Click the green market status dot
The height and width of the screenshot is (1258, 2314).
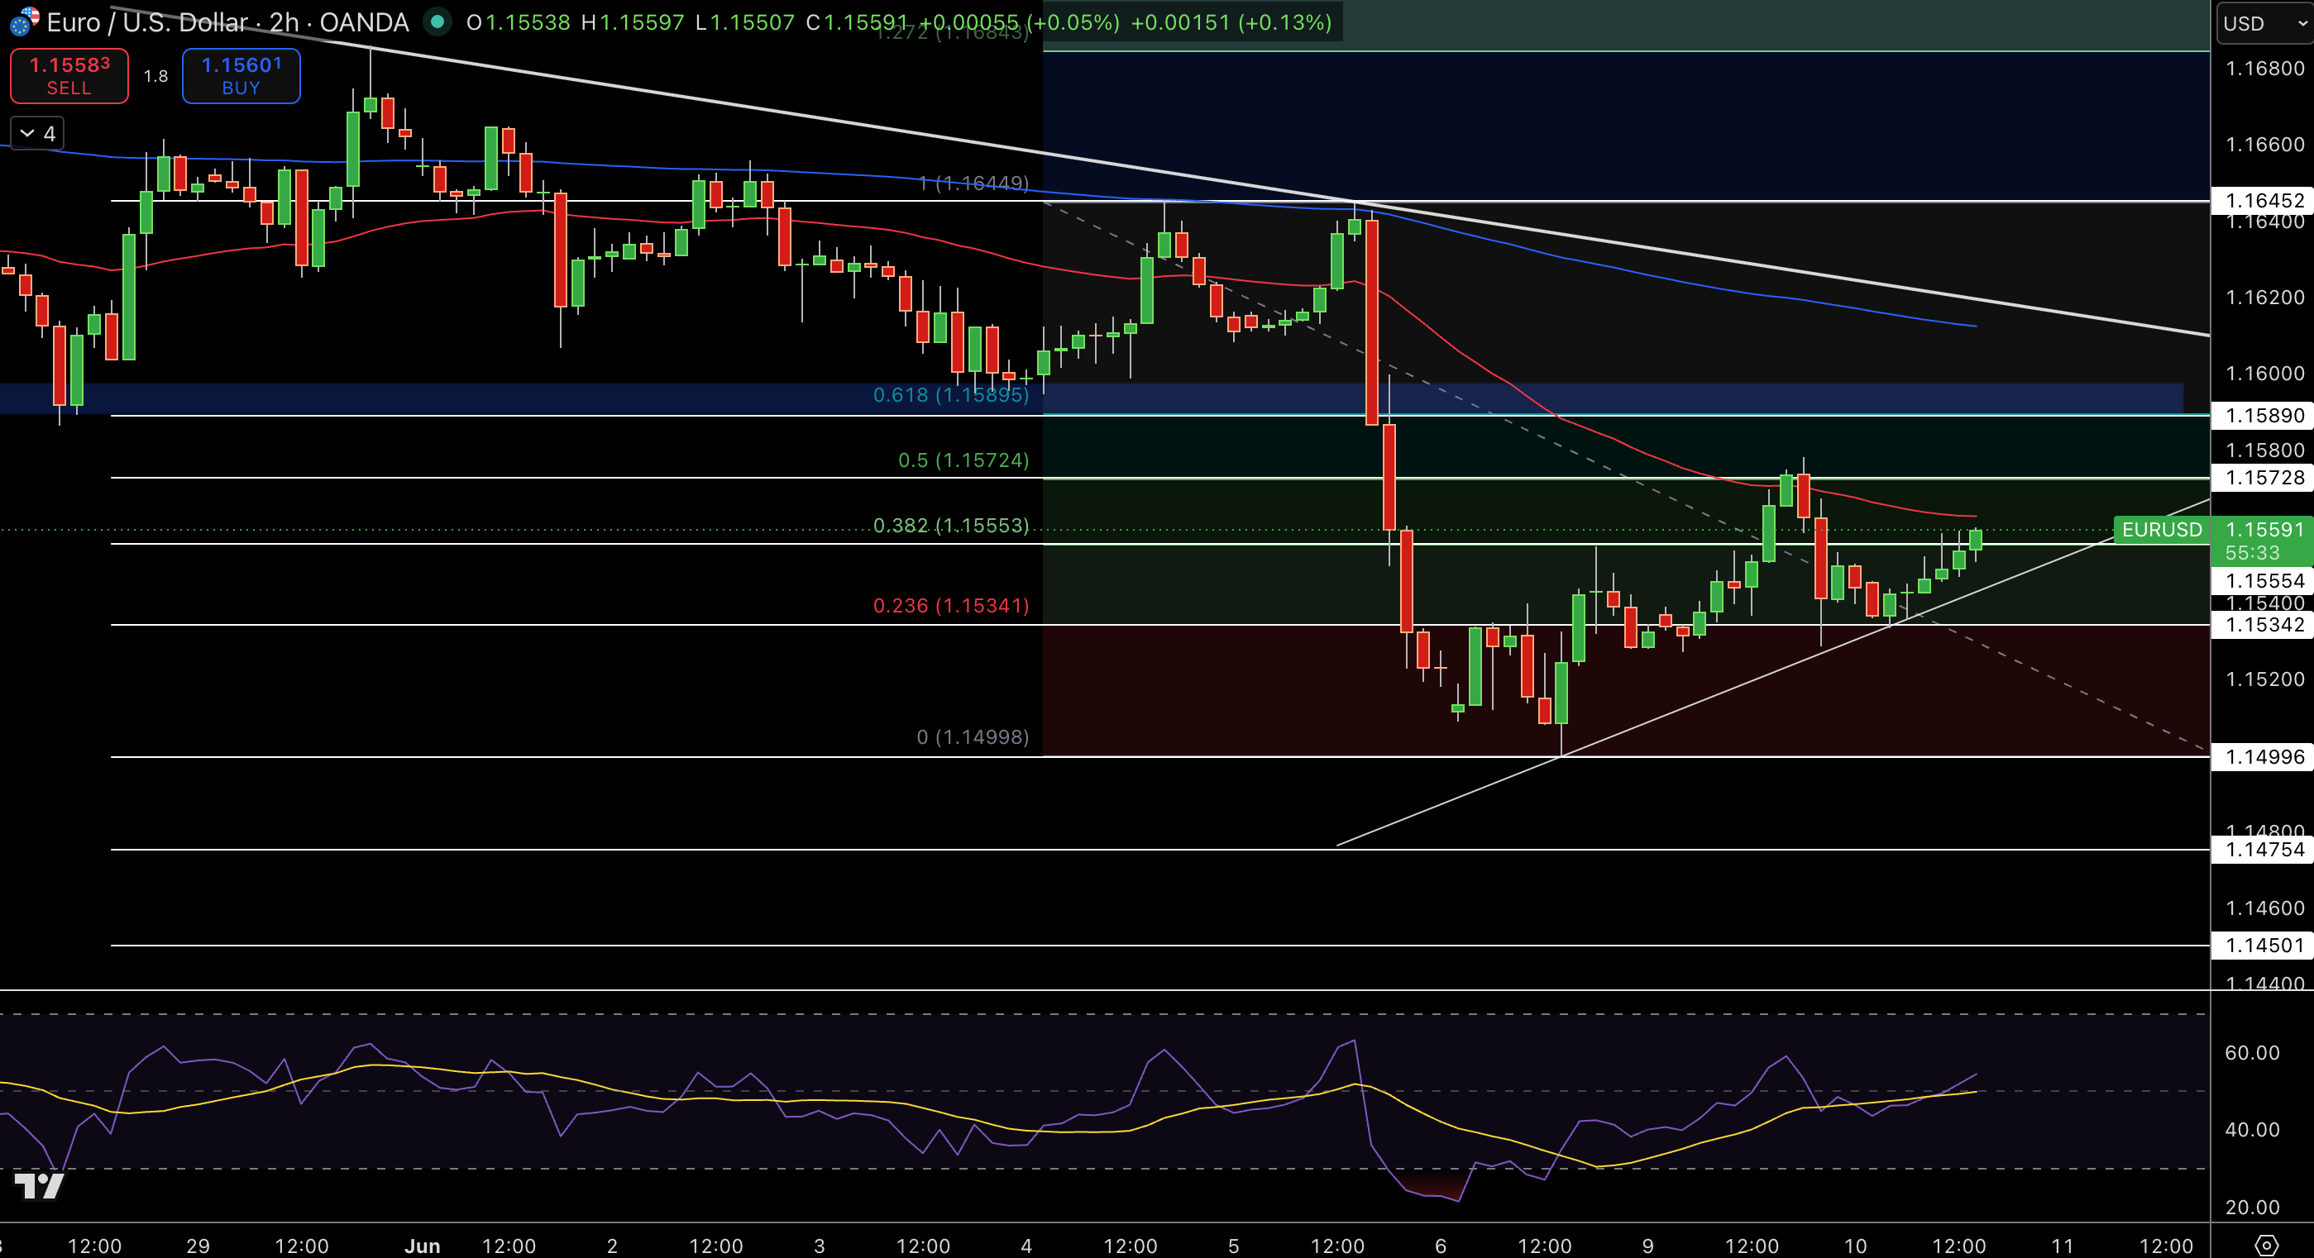(437, 21)
